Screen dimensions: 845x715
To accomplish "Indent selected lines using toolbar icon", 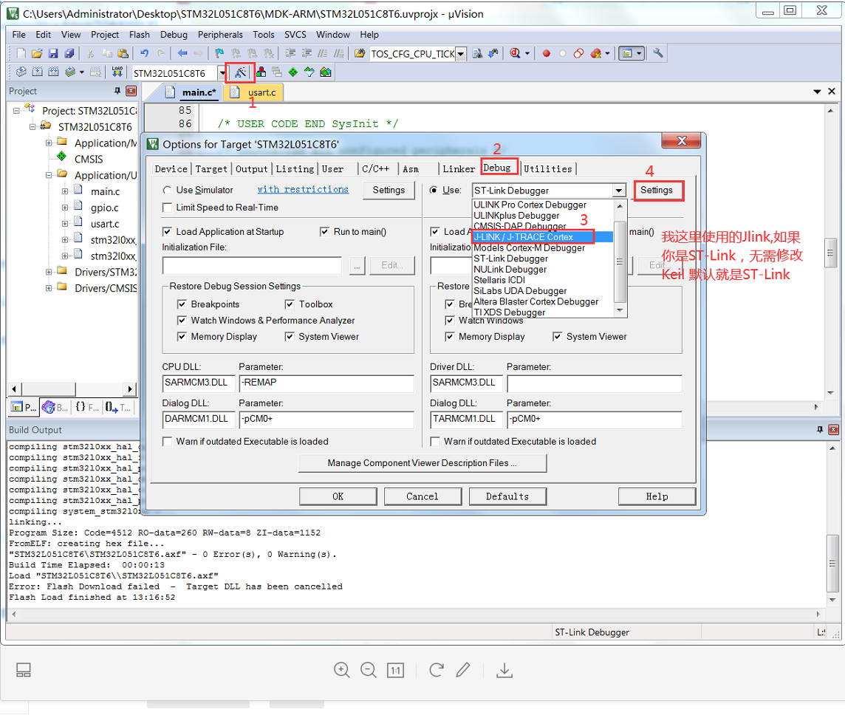I will pos(290,53).
